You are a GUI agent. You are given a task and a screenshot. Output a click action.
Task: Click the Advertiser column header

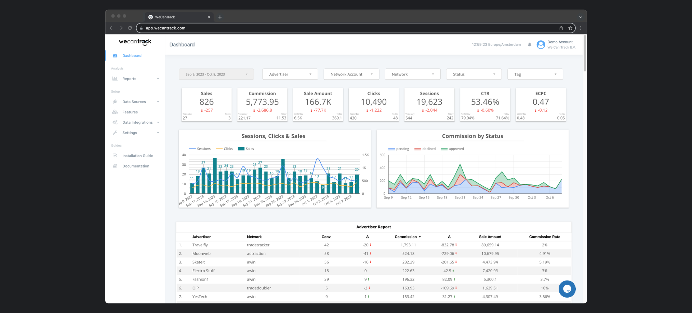[x=201, y=237]
